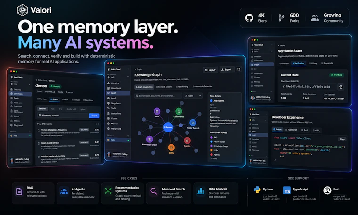Screen dimensions: 358x215
Task: Click the Python logo under SDK Support
Action: point(257,190)
